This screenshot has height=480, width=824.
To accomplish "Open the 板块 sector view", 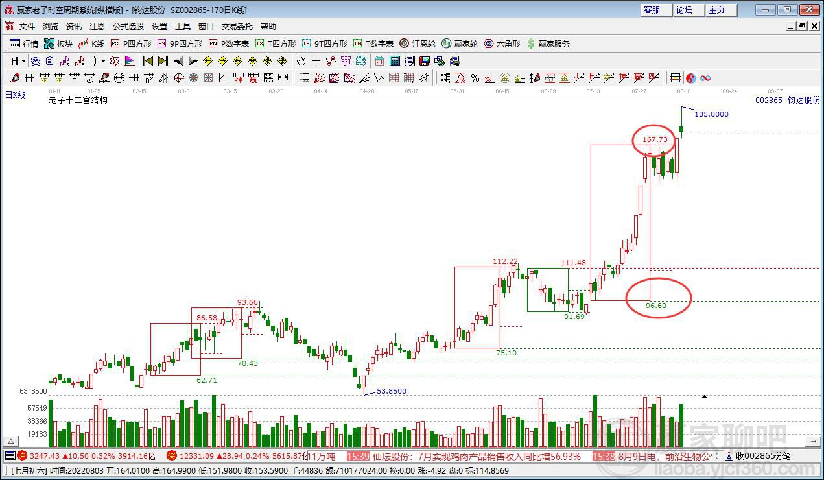I will (58, 43).
